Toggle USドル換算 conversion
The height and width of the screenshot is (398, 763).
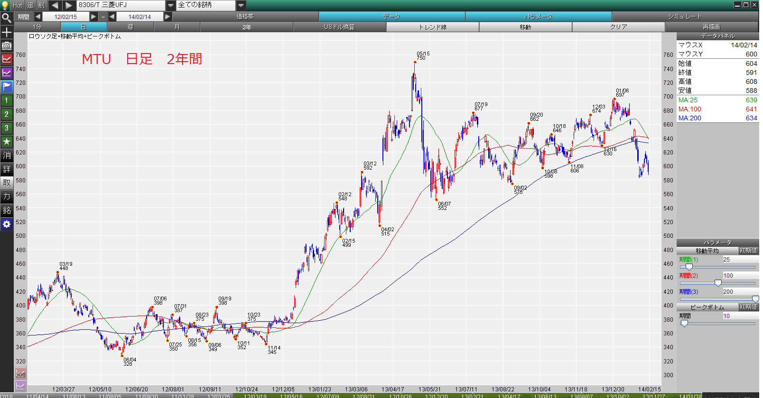[340, 27]
